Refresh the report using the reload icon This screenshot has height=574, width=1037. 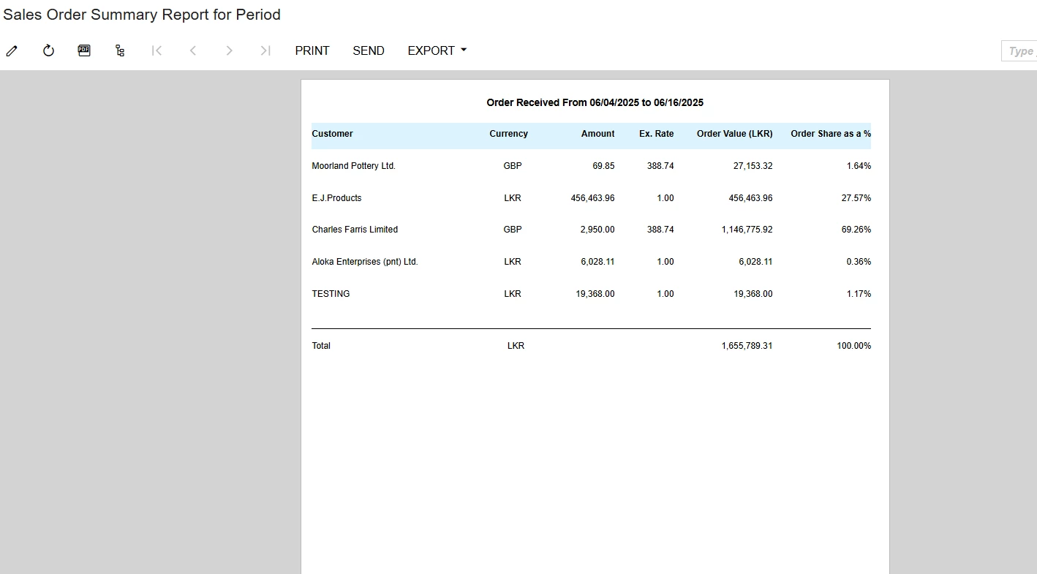(48, 50)
